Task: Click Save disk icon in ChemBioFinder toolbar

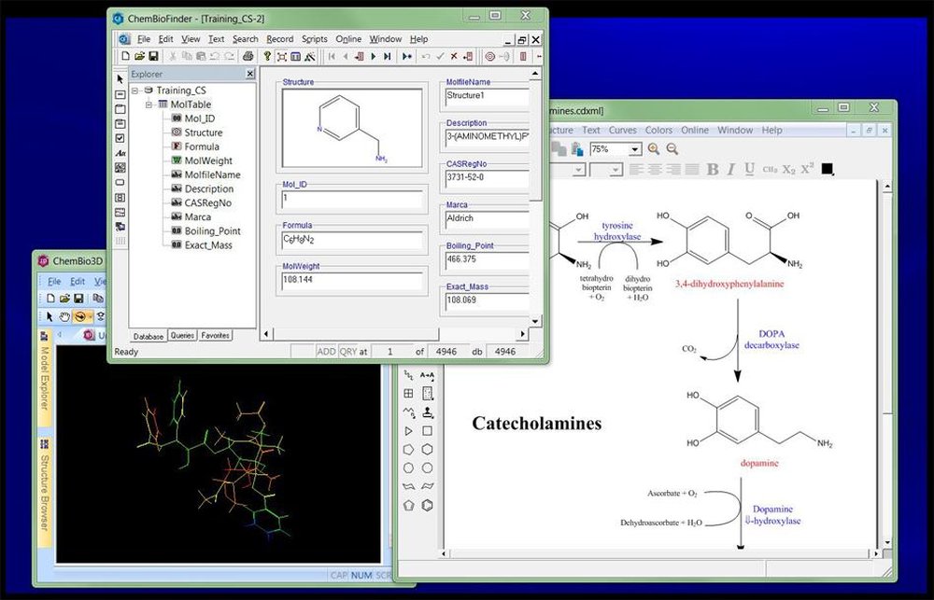Action: 153,57
